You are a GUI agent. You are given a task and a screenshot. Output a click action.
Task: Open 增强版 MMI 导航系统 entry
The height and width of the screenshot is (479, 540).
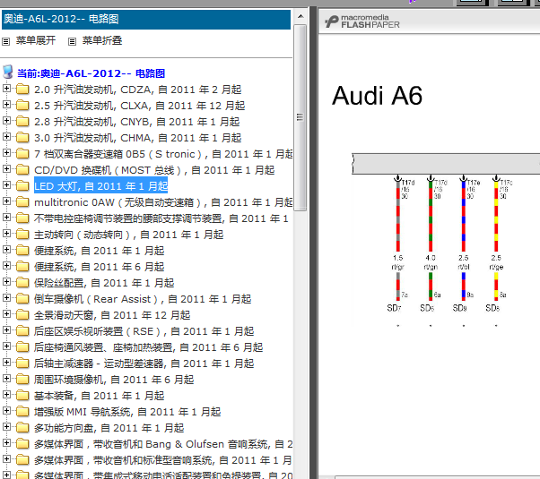127,412
